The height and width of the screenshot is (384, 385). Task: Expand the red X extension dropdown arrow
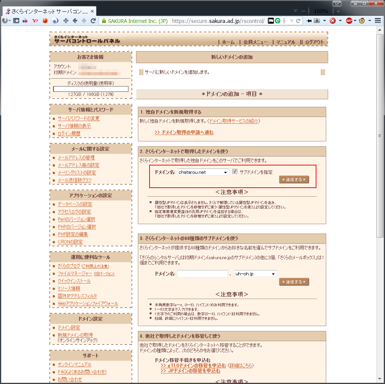coord(340,21)
